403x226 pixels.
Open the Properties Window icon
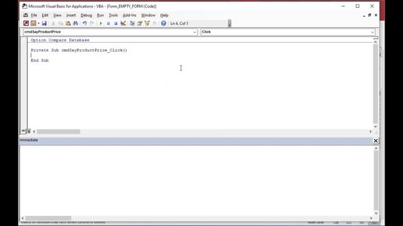click(140, 23)
